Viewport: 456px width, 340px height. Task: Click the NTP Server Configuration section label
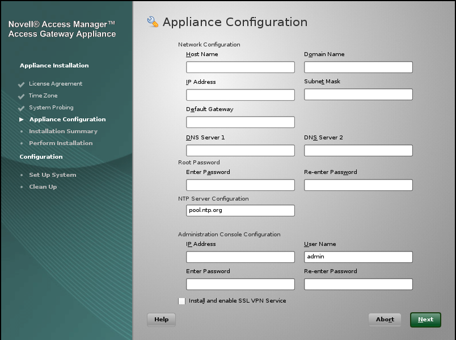click(x=213, y=199)
